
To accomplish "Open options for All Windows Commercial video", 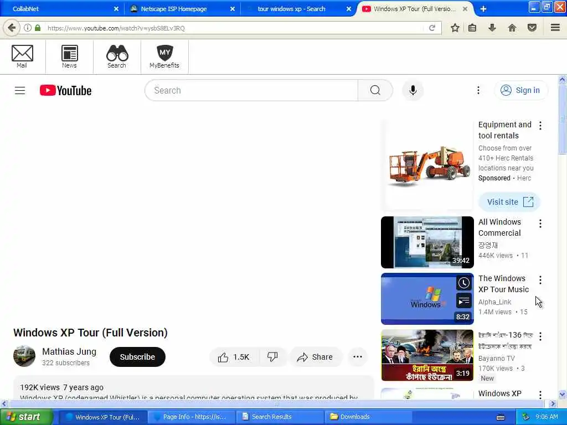I will click(x=540, y=224).
